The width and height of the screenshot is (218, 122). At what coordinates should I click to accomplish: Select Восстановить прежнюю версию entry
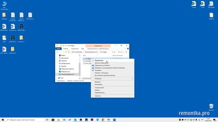[x=105, y=75]
